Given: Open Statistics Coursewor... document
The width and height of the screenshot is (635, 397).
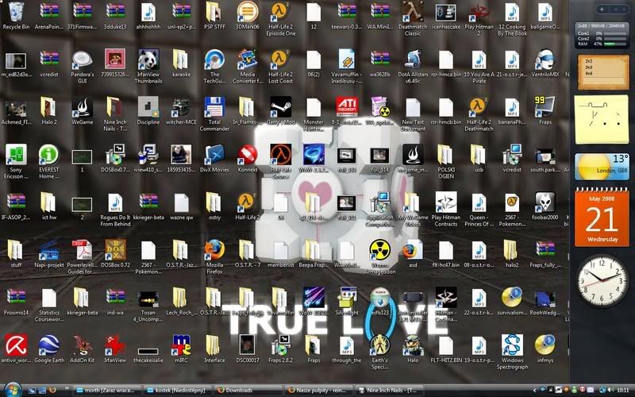Looking at the screenshot, I should (49, 297).
